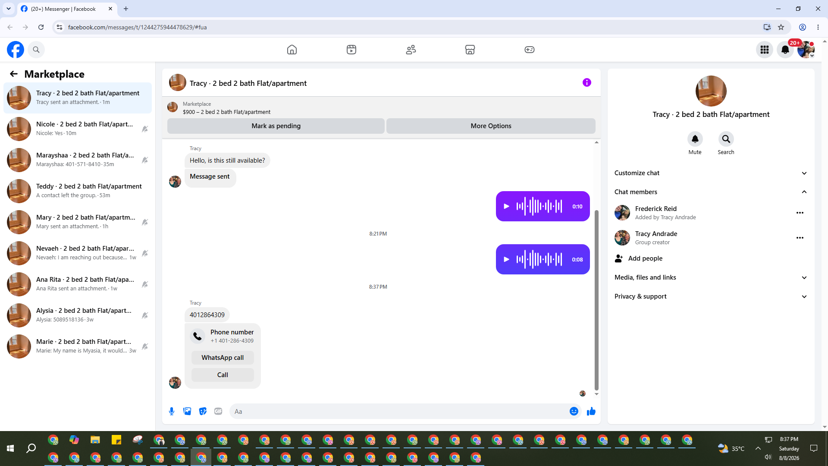828x466 pixels.
Task: Bookmark this page with the star icon
Action: tap(781, 27)
